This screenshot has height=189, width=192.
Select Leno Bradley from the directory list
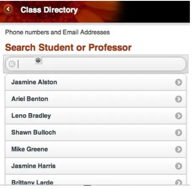click(x=96, y=116)
